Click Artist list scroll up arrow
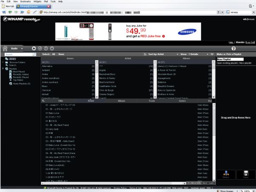This screenshot has width=256, height=192. (x=155, y=62)
